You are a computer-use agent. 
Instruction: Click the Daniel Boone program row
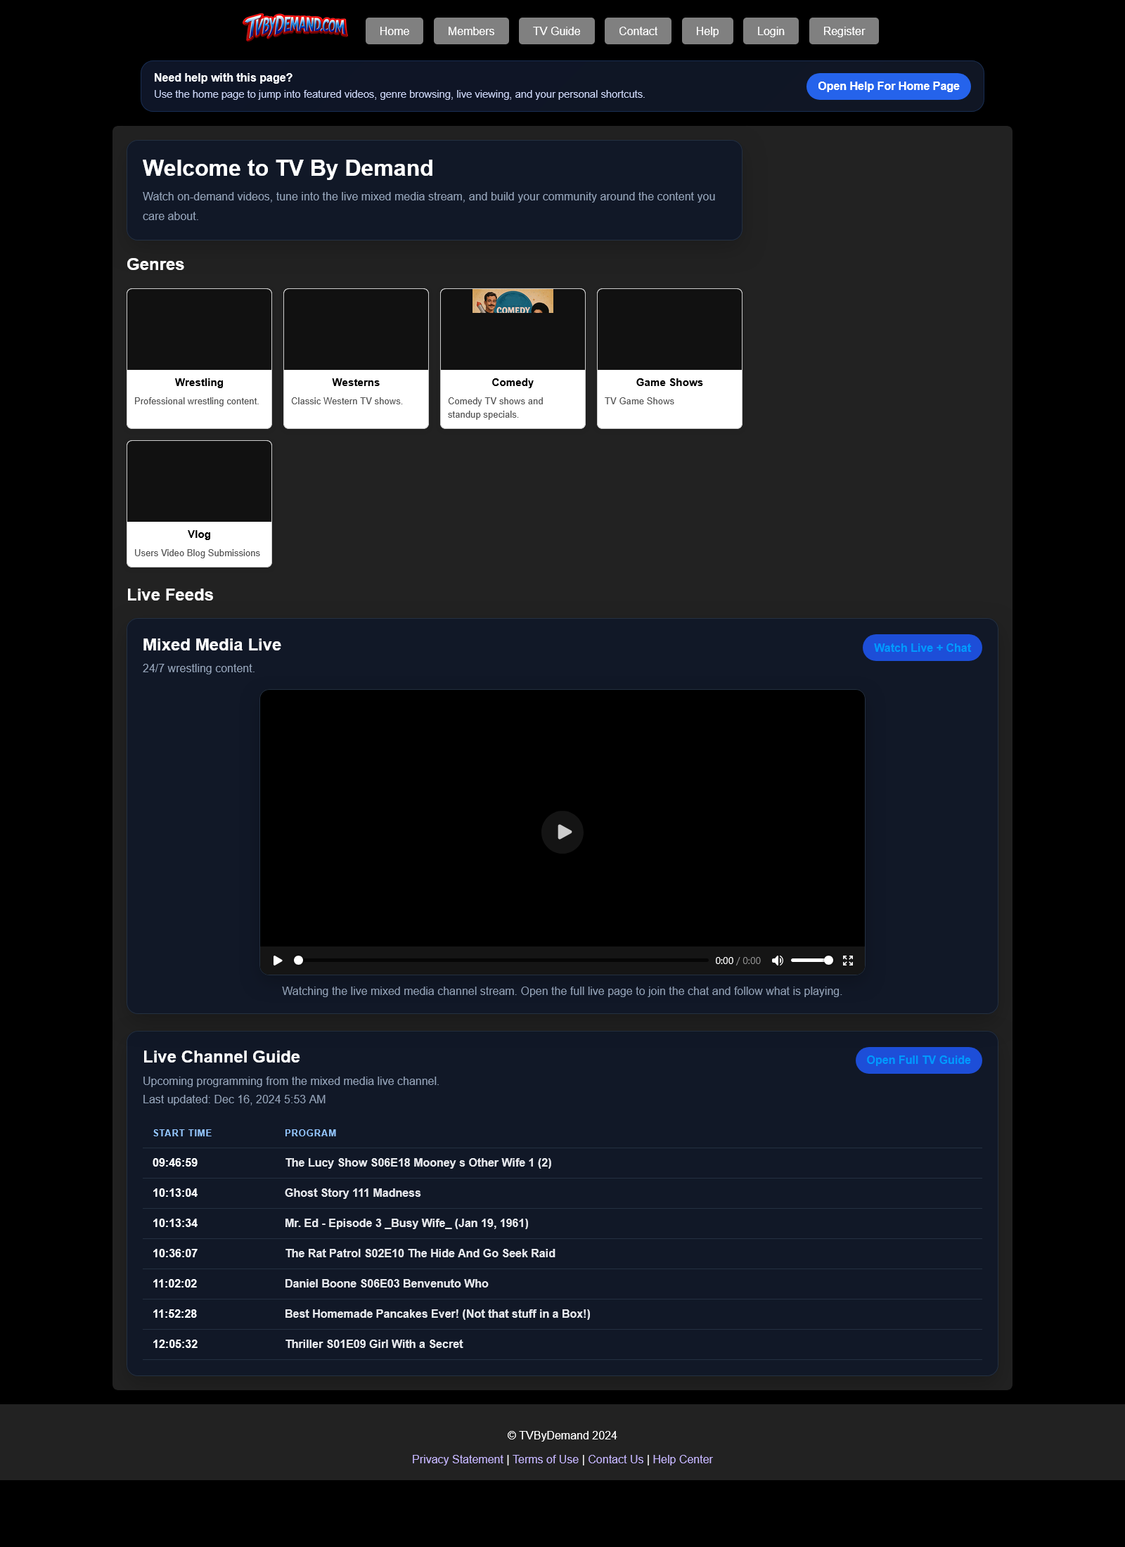pos(386,1283)
